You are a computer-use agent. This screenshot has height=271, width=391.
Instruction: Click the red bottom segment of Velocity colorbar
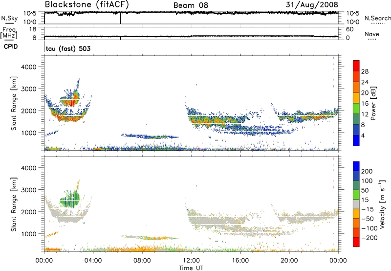click(x=356, y=242)
